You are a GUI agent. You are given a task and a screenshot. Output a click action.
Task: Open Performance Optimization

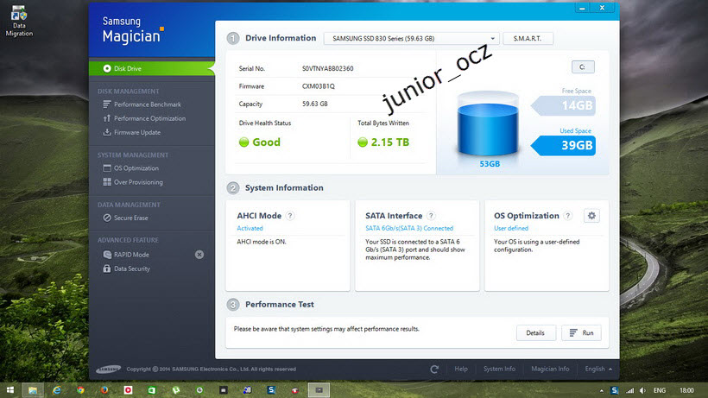pyautogui.click(x=144, y=118)
